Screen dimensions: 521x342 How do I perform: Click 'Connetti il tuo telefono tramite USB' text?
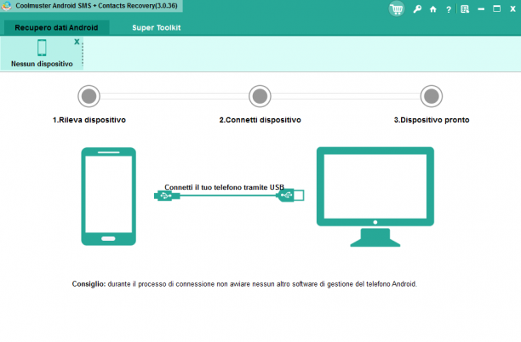point(224,187)
